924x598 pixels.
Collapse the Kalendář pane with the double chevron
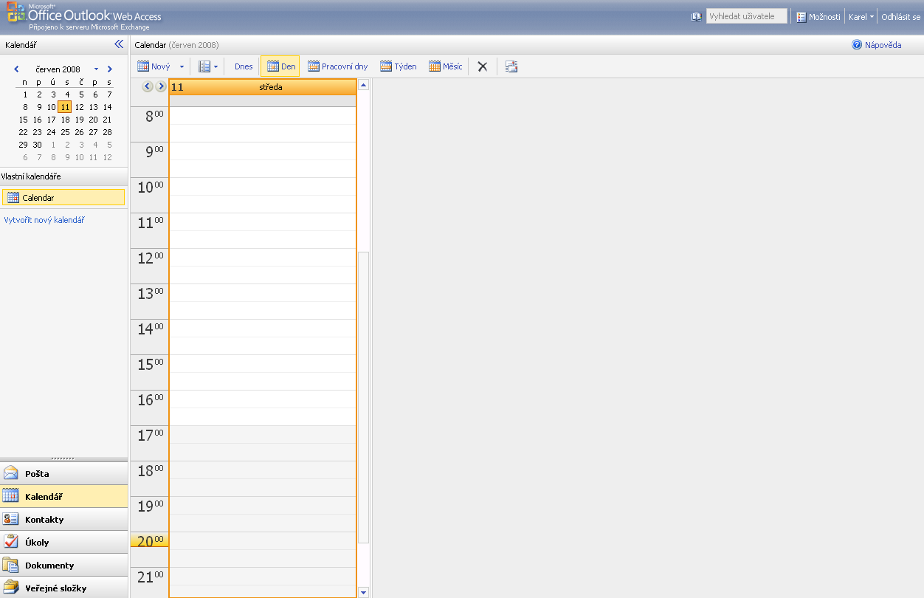[x=119, y=44]
